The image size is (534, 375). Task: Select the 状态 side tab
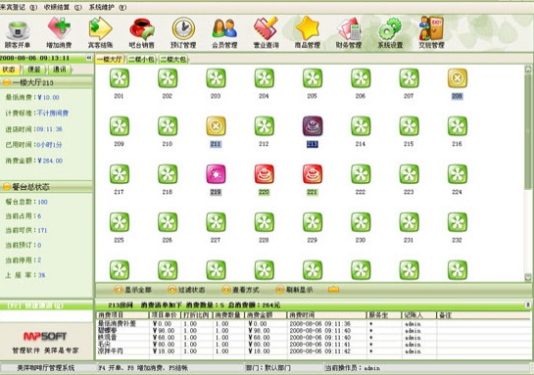point(10,70)
